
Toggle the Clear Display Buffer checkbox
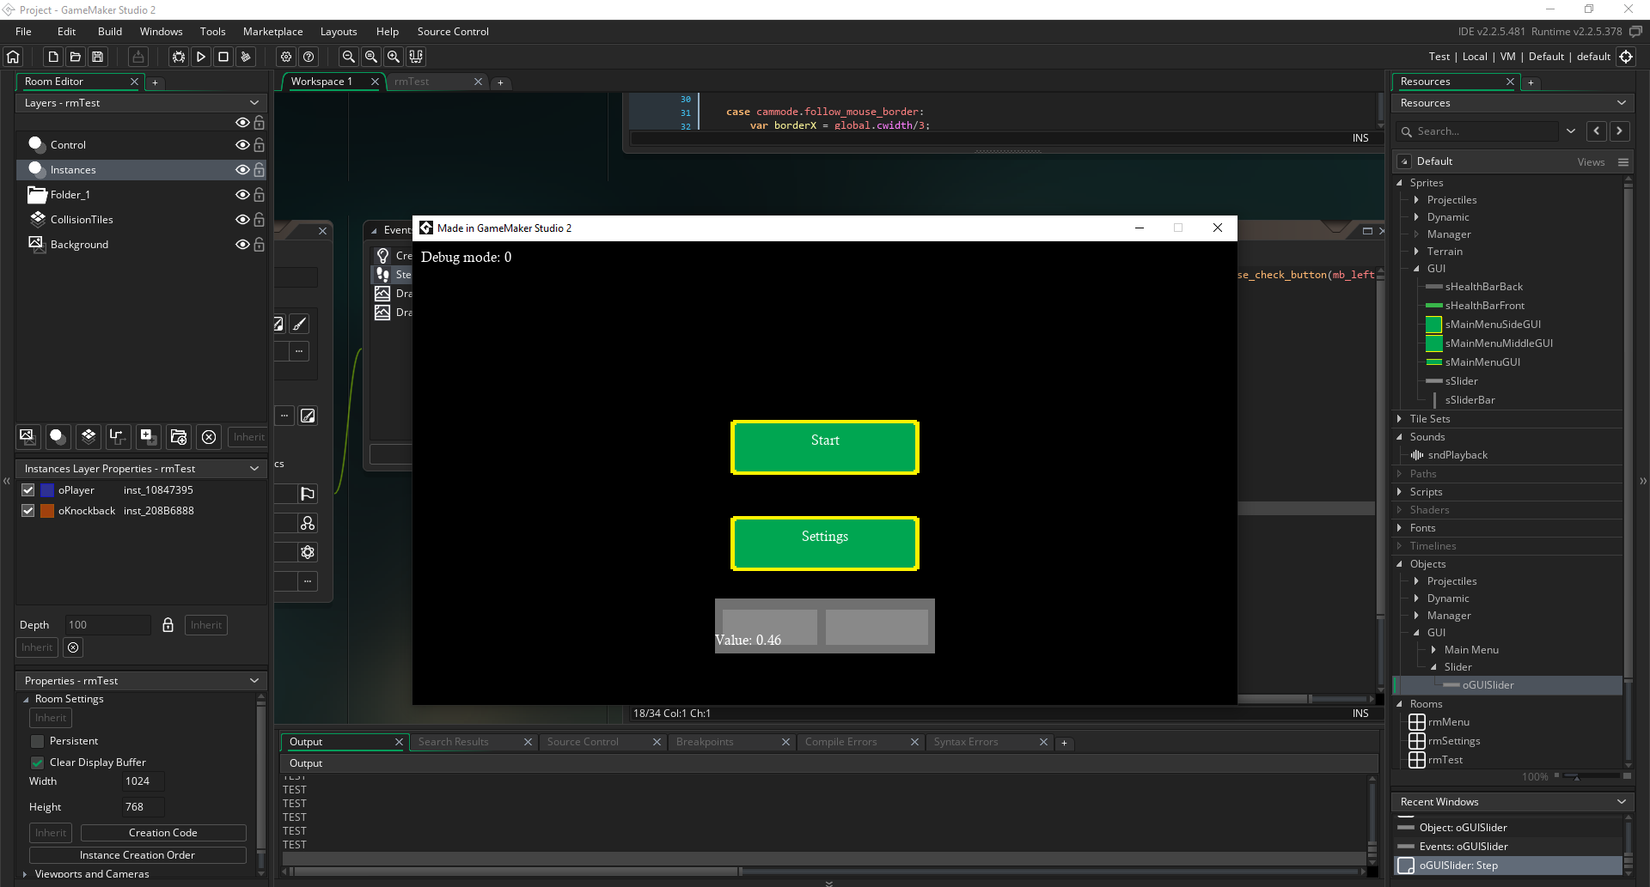click(x=38, y=762)
